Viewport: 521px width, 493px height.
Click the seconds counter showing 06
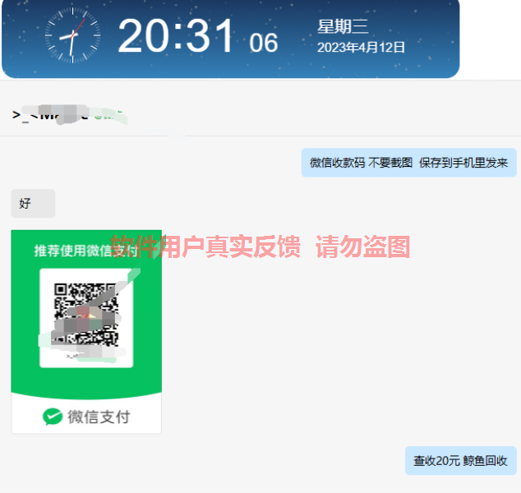tap(264, 44)
